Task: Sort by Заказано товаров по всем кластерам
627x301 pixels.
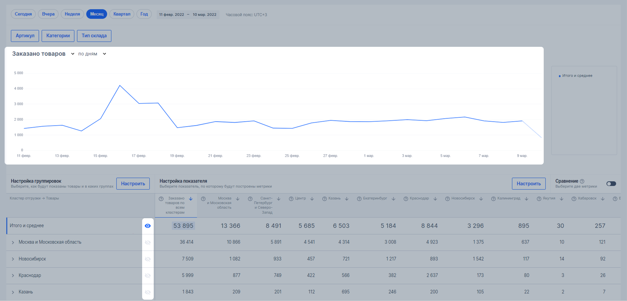Action: point(191,199)
